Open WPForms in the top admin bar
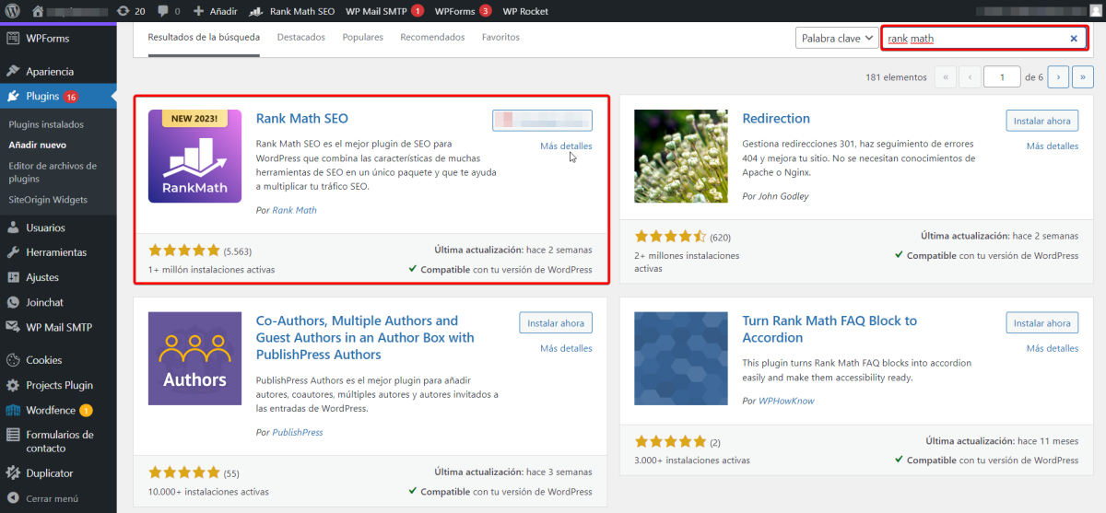This screenshot has height=513, width=1106. 463,11
